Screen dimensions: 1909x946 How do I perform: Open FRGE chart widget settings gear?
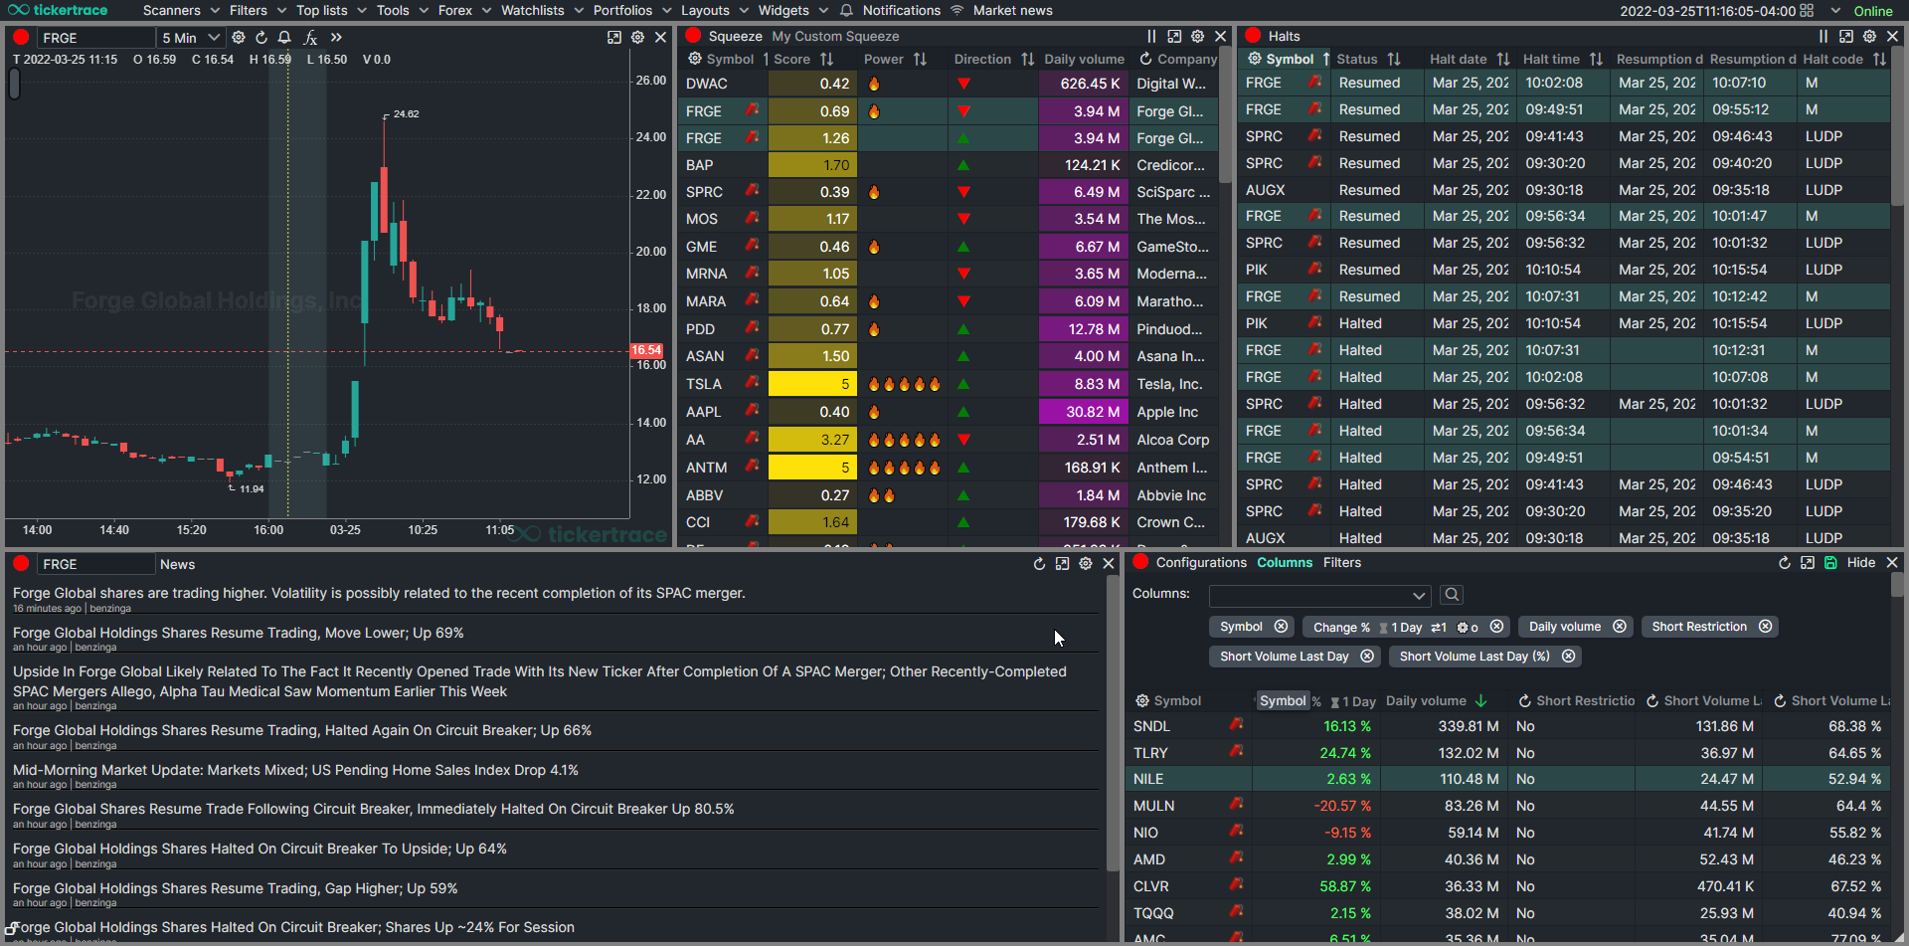[637, 38]
